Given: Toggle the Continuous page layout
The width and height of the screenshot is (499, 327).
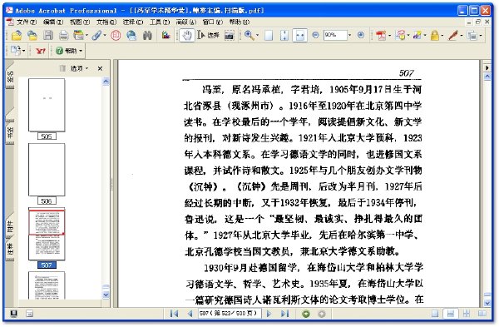Looking at the screenshot, I should pos(451,314).
